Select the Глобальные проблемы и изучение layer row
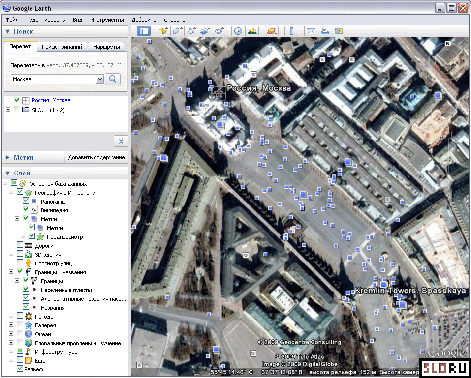471x378 pixels. [x=80, y=343]
